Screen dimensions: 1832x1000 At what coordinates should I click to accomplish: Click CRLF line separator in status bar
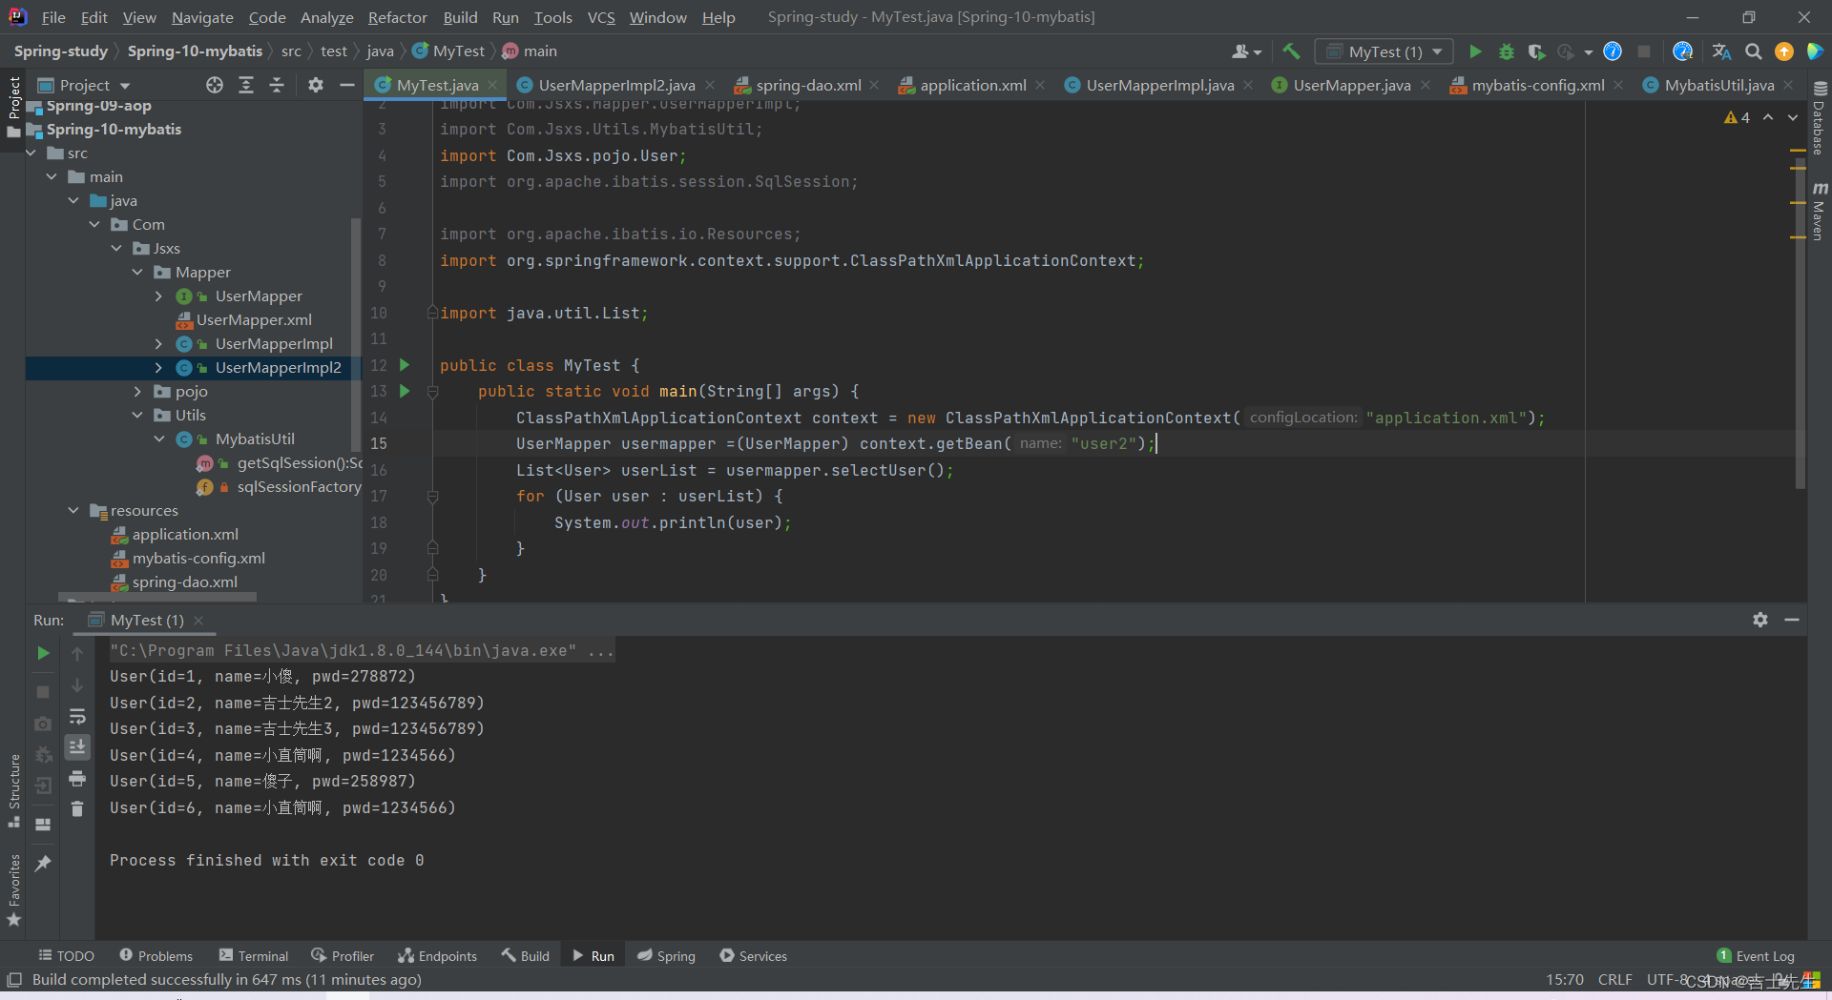(1614, 980)
